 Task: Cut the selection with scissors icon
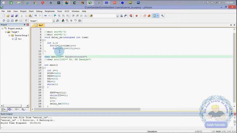pos(21,16)
